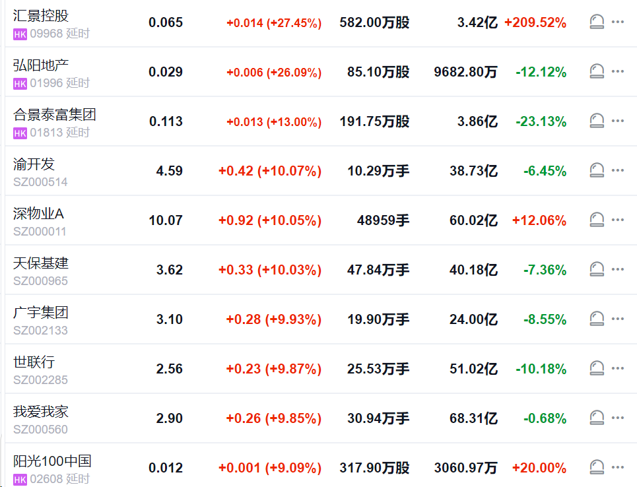Click alert bell for 阳光100中国
Image resolution: width=637 pixels, height=487 pixels.
point(596,467)
